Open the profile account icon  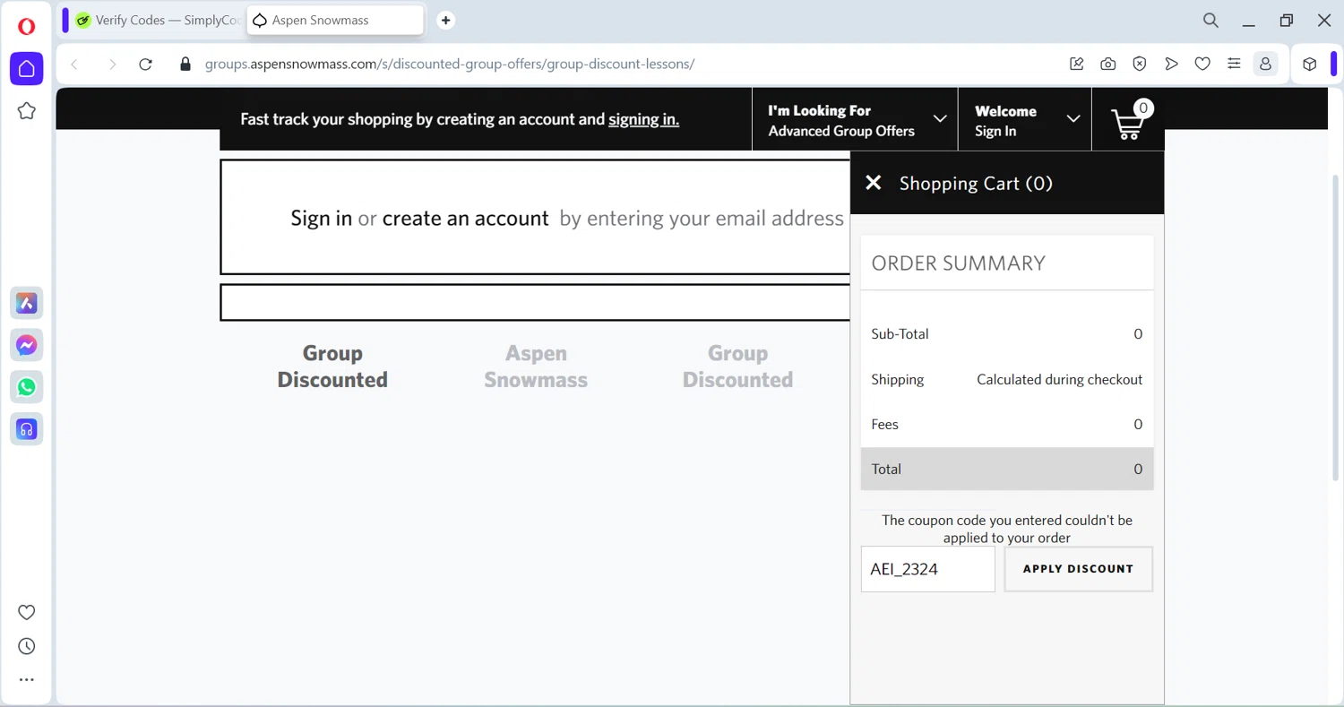point(1265,65)
